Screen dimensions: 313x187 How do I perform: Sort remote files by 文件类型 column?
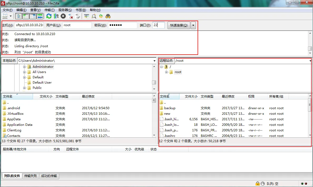[209, 97]
